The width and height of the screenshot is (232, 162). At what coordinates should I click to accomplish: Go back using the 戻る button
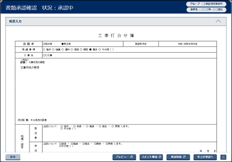13,157
